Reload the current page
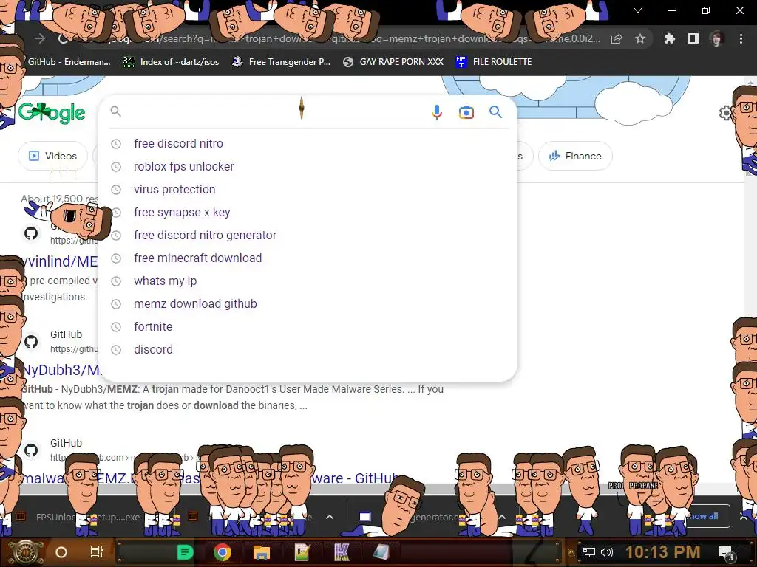This screenshot has height=567, width=757. pos(63,38)
